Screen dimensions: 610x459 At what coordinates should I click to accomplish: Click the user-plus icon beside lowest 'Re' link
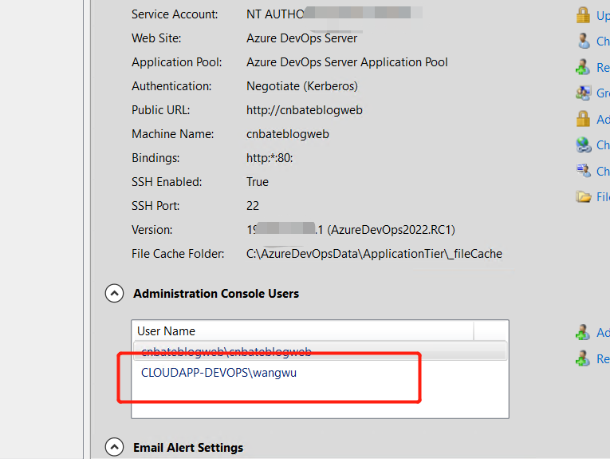click(x=583, y=358)
